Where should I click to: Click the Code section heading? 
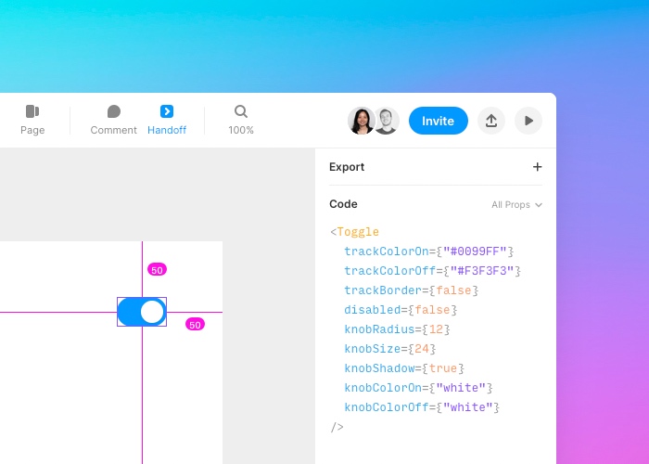[x=343, y=204]
